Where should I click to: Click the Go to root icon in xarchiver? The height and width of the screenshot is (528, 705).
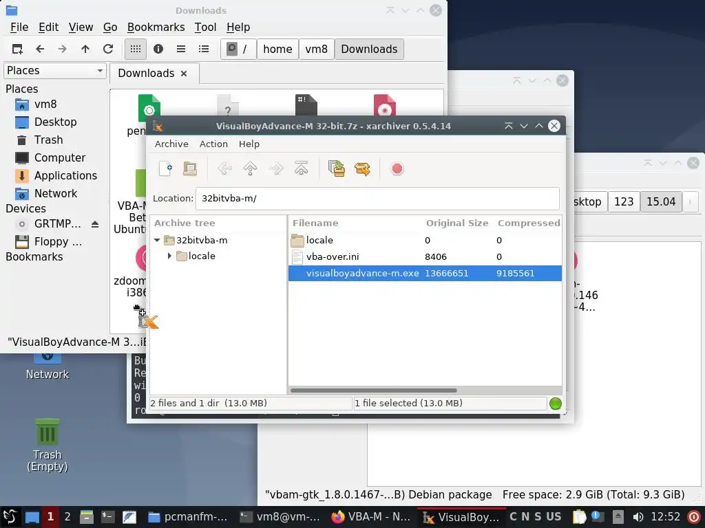(302, 169)
